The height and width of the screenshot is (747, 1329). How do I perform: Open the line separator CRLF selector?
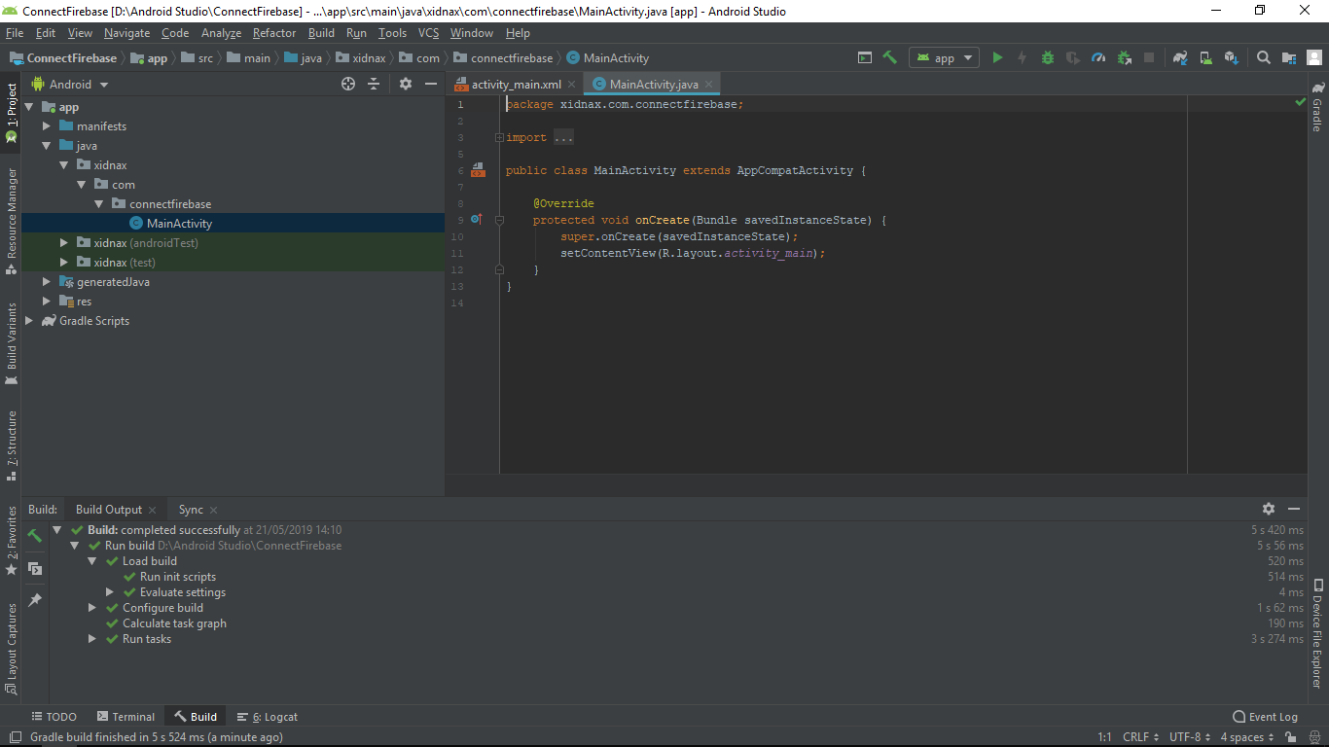[1140, 737]
